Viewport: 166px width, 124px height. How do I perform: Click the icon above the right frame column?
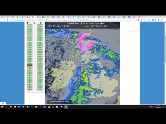(x=40, y=23)
